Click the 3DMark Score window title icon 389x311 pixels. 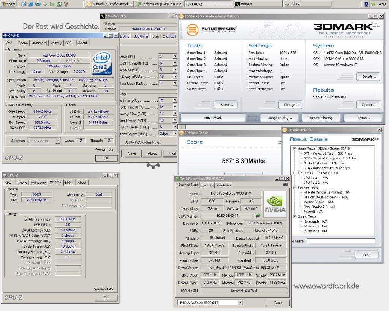[181, 133]
